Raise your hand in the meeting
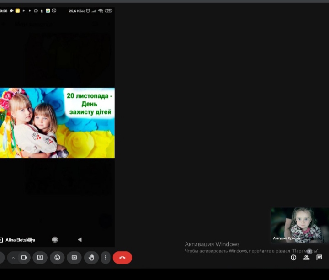This screenshot has width=329, height=280. pyautogui.click(x=91, y=258)
